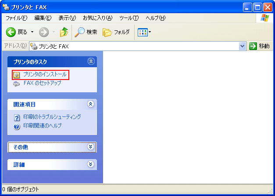Click the green Back arrow icon
This screenshot has width=275, height=196.
point(11,32)
